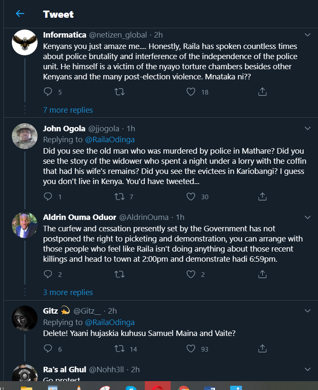Open File Explorer folder in taskbar

tap(27, 387)
